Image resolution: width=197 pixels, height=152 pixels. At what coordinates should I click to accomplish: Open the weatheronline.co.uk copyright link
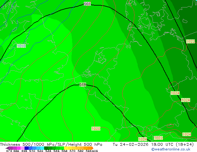click(171, 149)
